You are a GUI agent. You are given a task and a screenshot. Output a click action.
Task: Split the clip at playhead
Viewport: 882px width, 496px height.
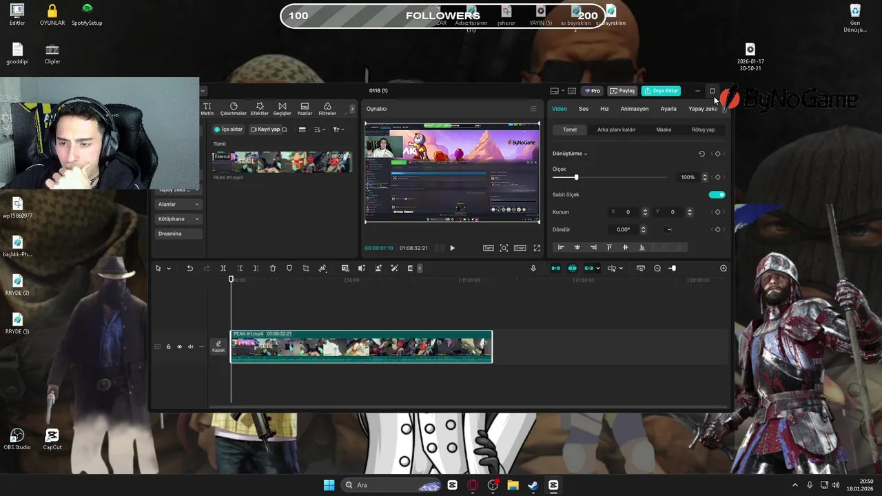pos(223,268)
